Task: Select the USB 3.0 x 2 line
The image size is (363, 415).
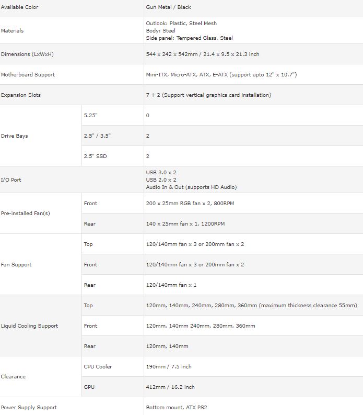Action: [x=161, y=173]
